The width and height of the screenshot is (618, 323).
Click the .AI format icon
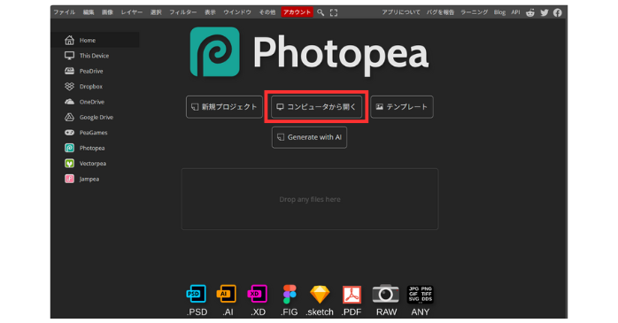(227, 294)
